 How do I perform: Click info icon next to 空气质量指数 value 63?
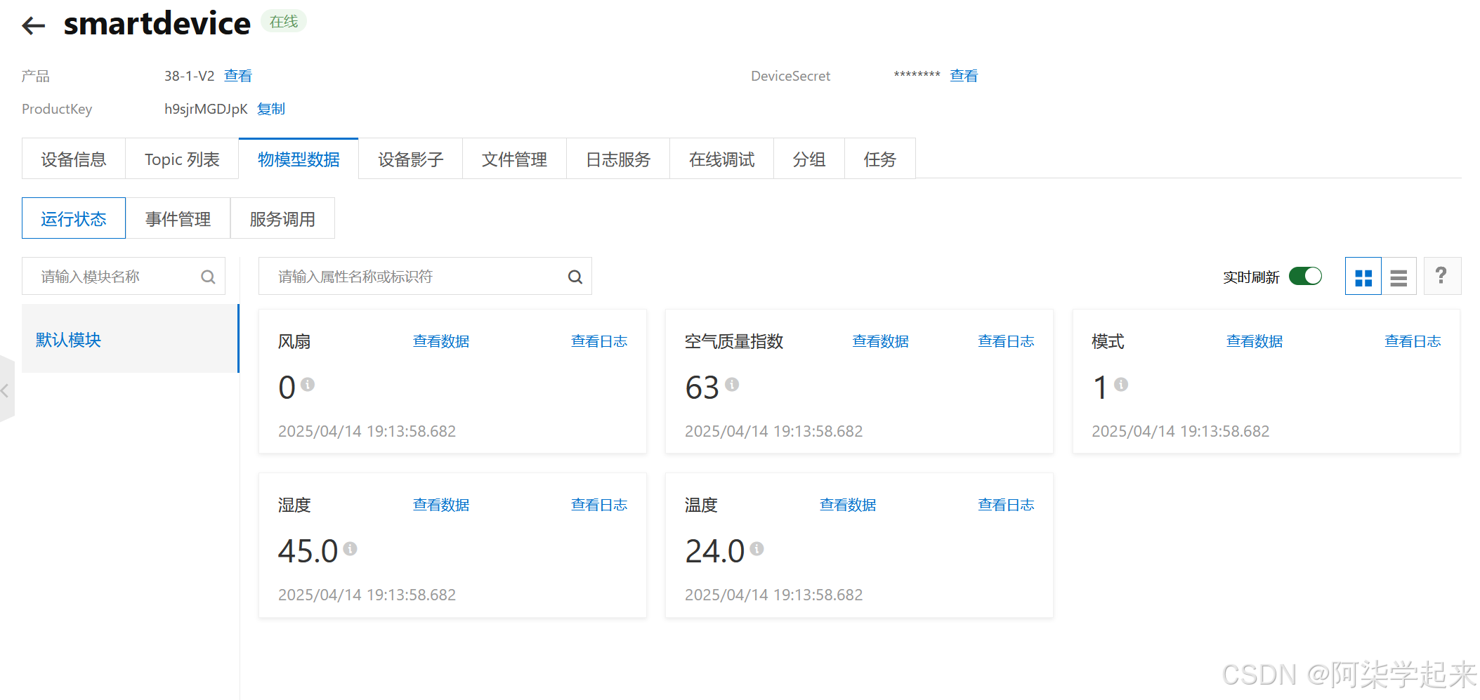732,384
